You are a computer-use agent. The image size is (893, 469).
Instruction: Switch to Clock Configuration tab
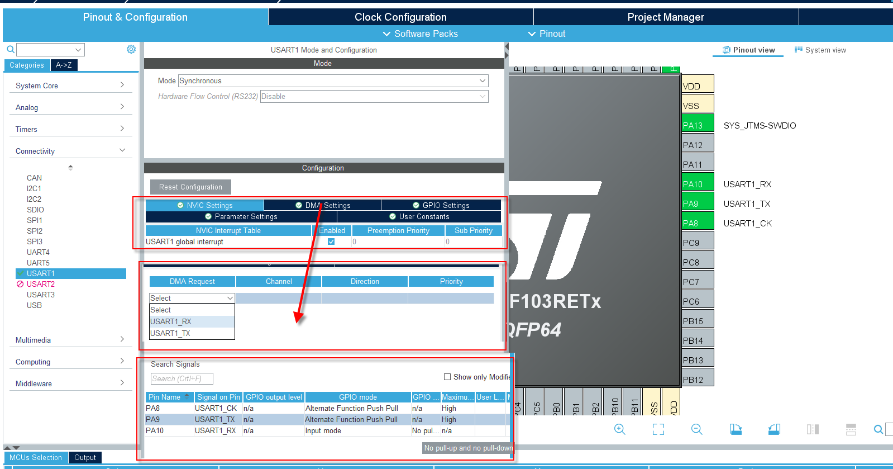[x=400, y=17]
